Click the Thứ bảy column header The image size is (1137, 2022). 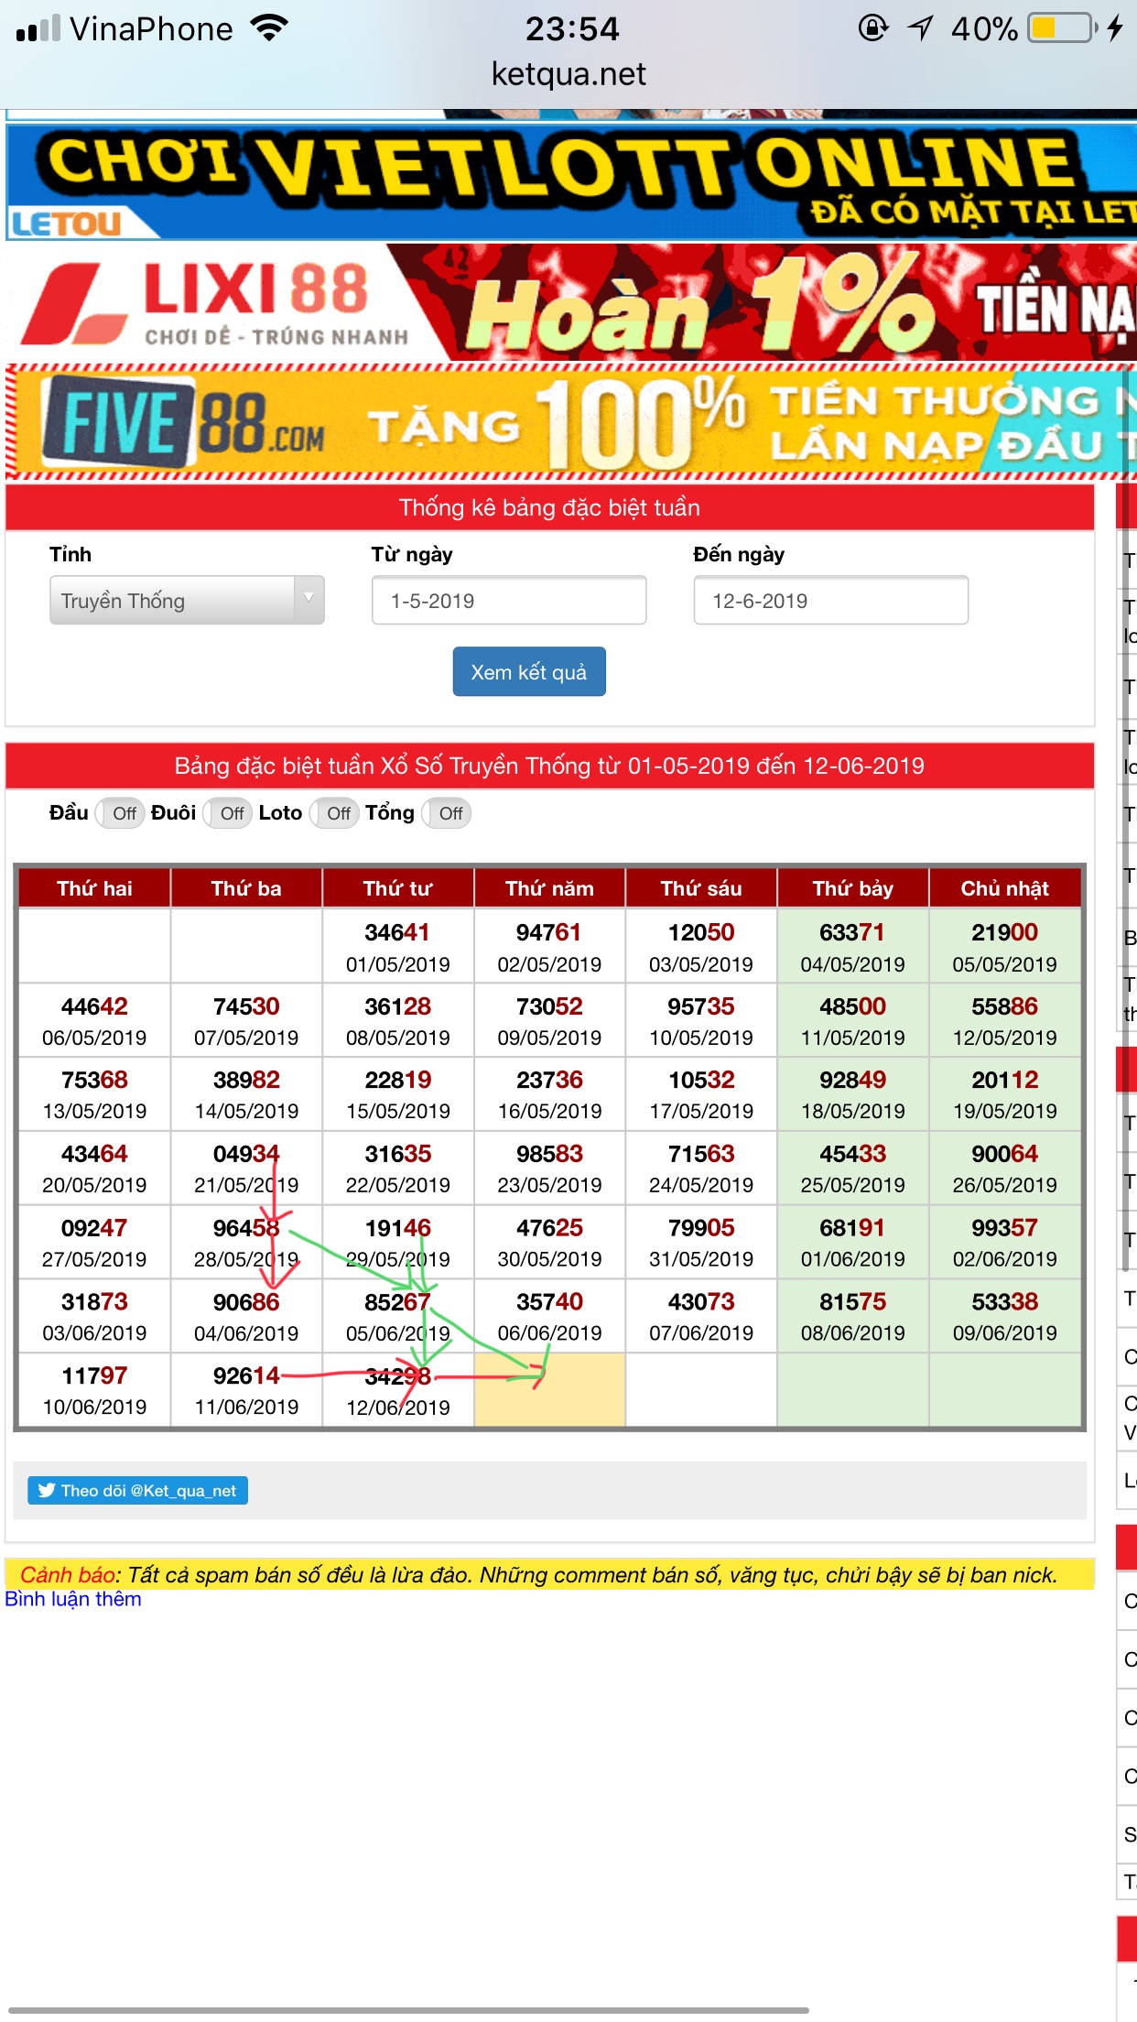[x=853, y=888]
